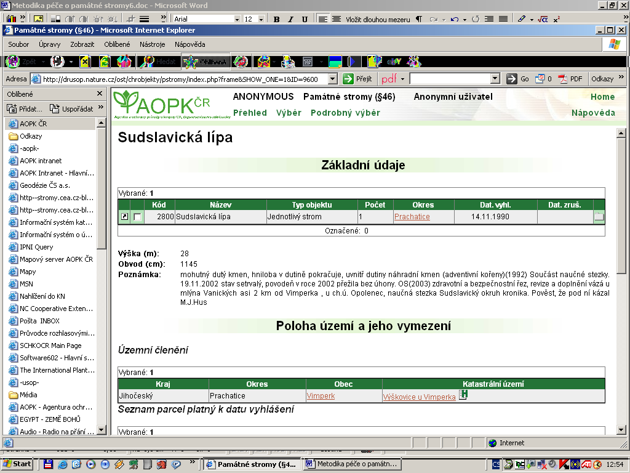Click the small folder icon at row end
630x473 pixels.
pyautogui.click(x=599, y=217)
